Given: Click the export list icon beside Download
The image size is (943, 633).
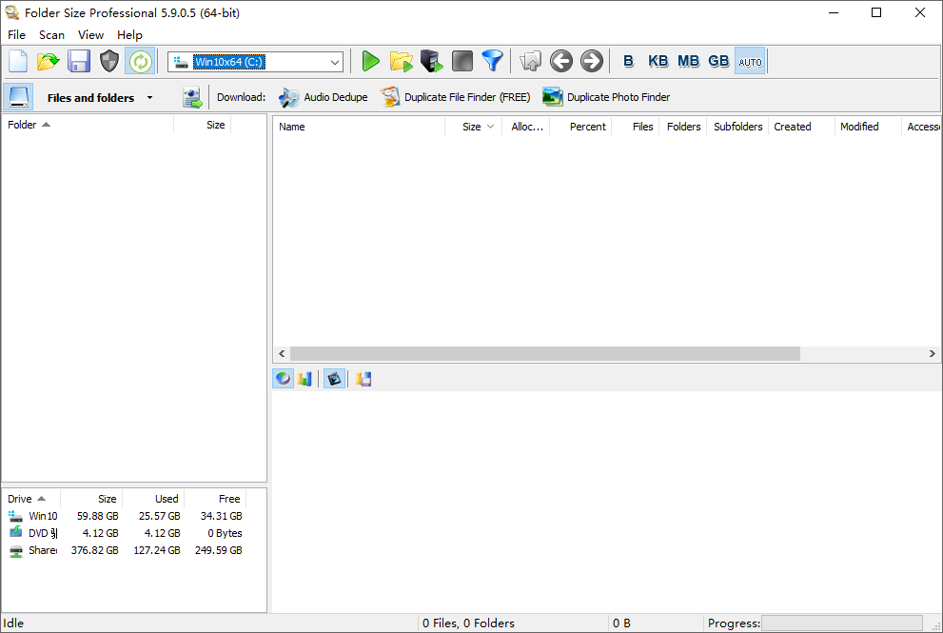Looking at the screenshot, I should point(192,97).
